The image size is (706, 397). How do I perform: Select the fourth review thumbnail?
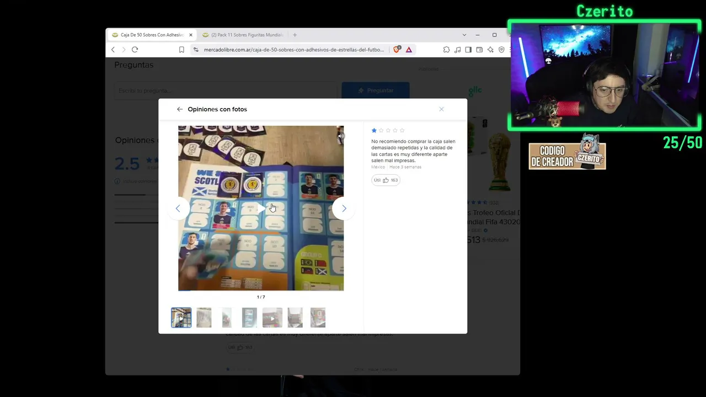[249, 318]
